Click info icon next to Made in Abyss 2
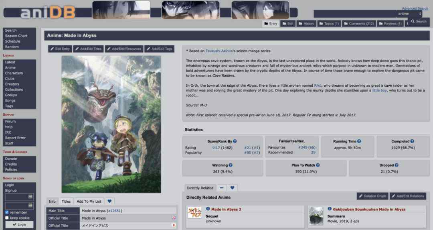The image size is (433, 230). click(x=208, y=209)
